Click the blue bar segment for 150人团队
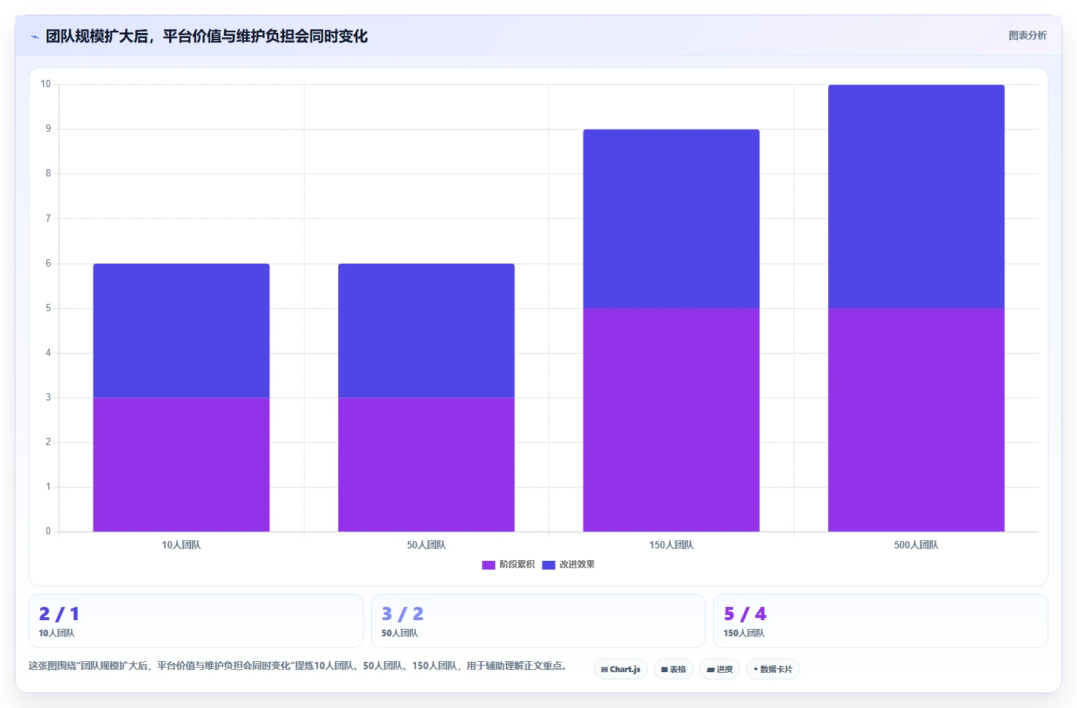1077x708 pixels. point(671,219)
